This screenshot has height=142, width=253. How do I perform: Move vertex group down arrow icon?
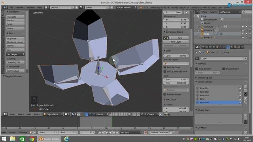pyautogui.click(x=245, y=102)
